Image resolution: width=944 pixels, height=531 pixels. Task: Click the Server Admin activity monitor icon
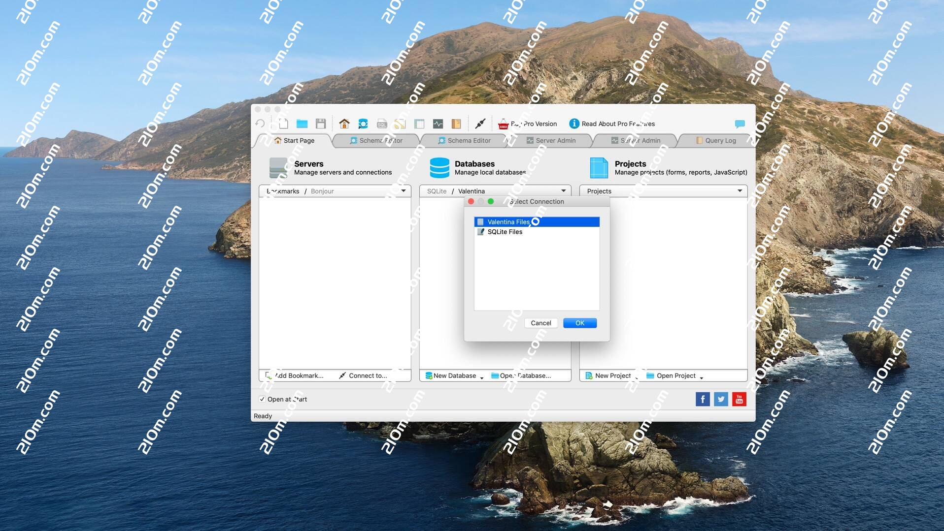[x=438, y=124]
